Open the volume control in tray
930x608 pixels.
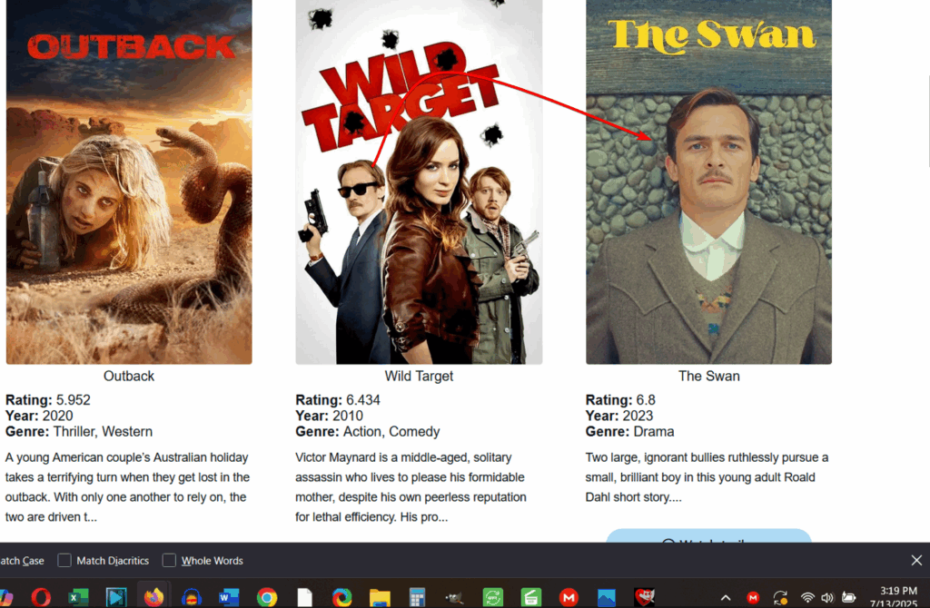point(827,597)
